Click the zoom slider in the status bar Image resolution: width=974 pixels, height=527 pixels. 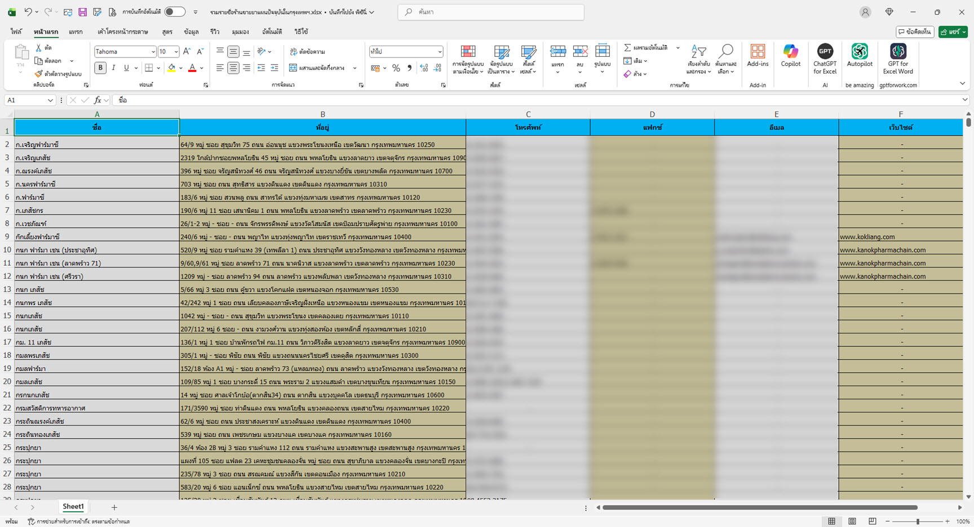[918, 521]
